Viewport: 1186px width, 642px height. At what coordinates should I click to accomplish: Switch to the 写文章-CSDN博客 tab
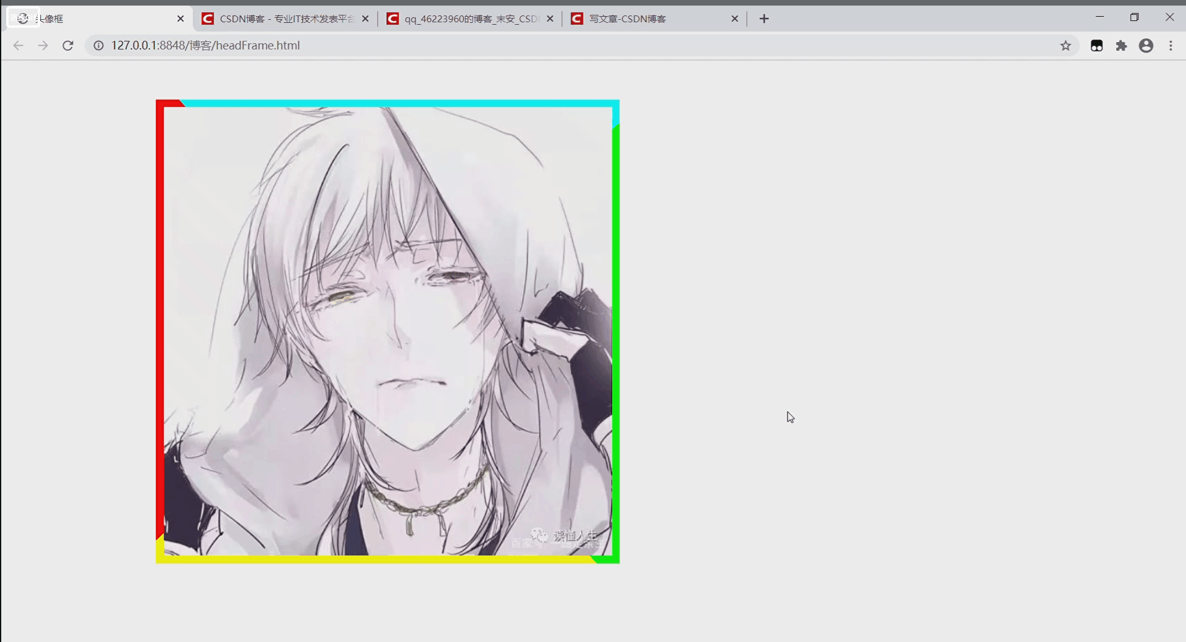coord(654,19)
